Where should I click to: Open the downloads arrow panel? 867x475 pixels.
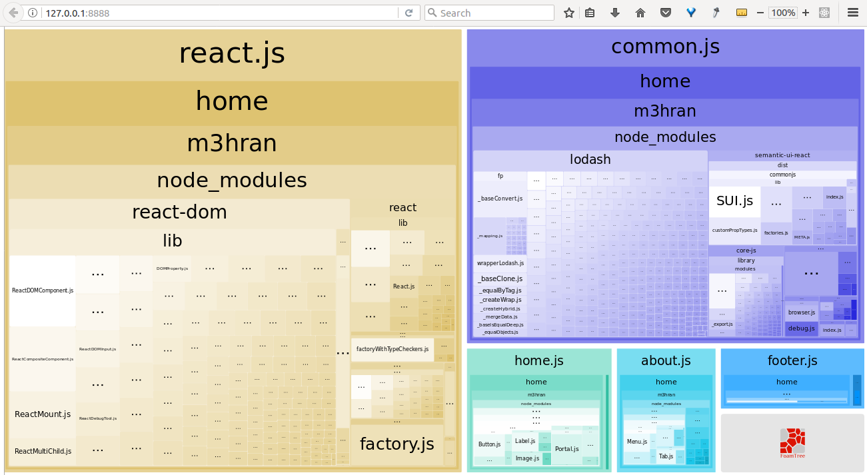click(615, 13)
